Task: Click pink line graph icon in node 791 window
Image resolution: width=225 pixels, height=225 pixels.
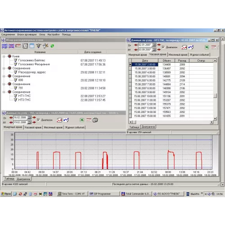Action: coord(89,120)
